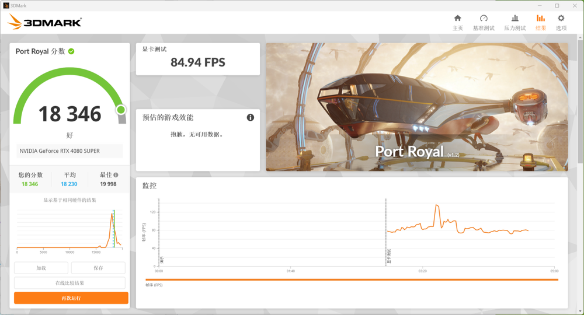Click the info icon next to 最佳
The image size is (584, 315).
[x=116, y=175]
